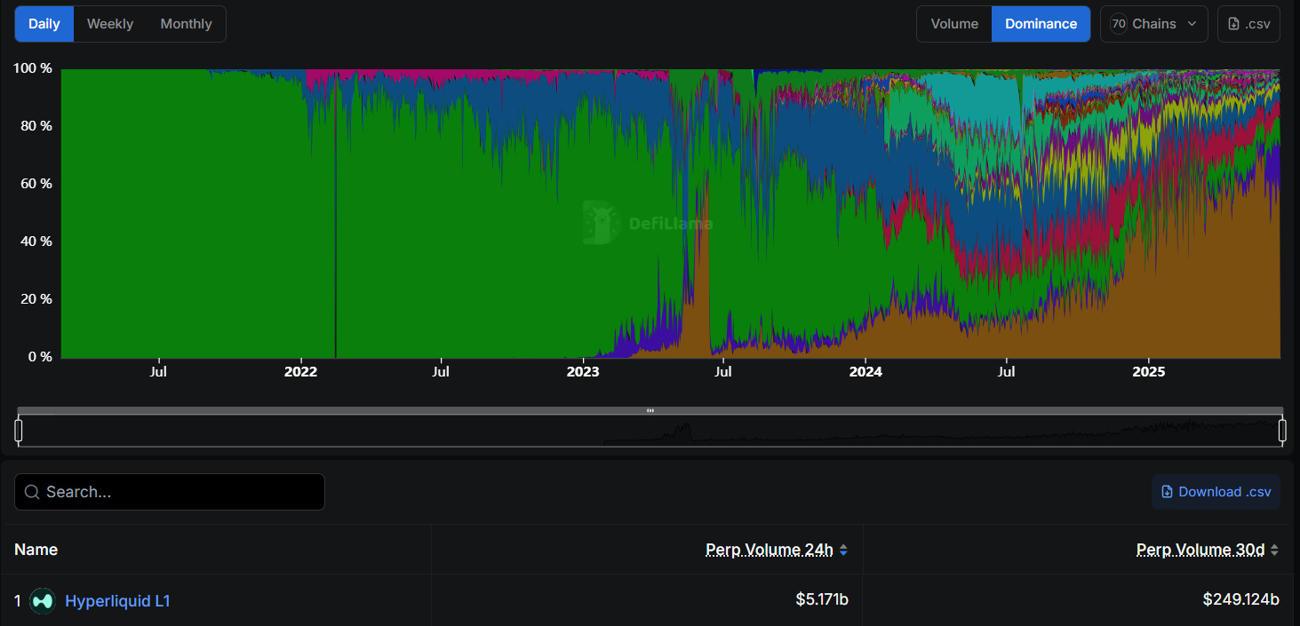
Task: Switch to Weekly interval
Action: click(x=109, y=23)
